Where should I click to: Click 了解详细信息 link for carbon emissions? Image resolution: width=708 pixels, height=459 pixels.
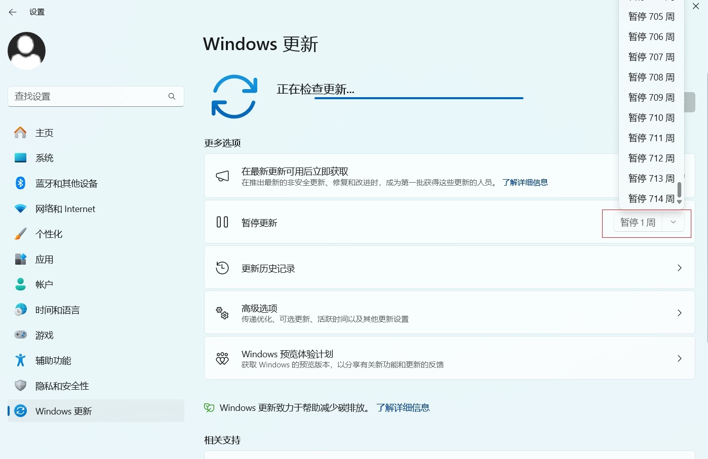[403, 408]
